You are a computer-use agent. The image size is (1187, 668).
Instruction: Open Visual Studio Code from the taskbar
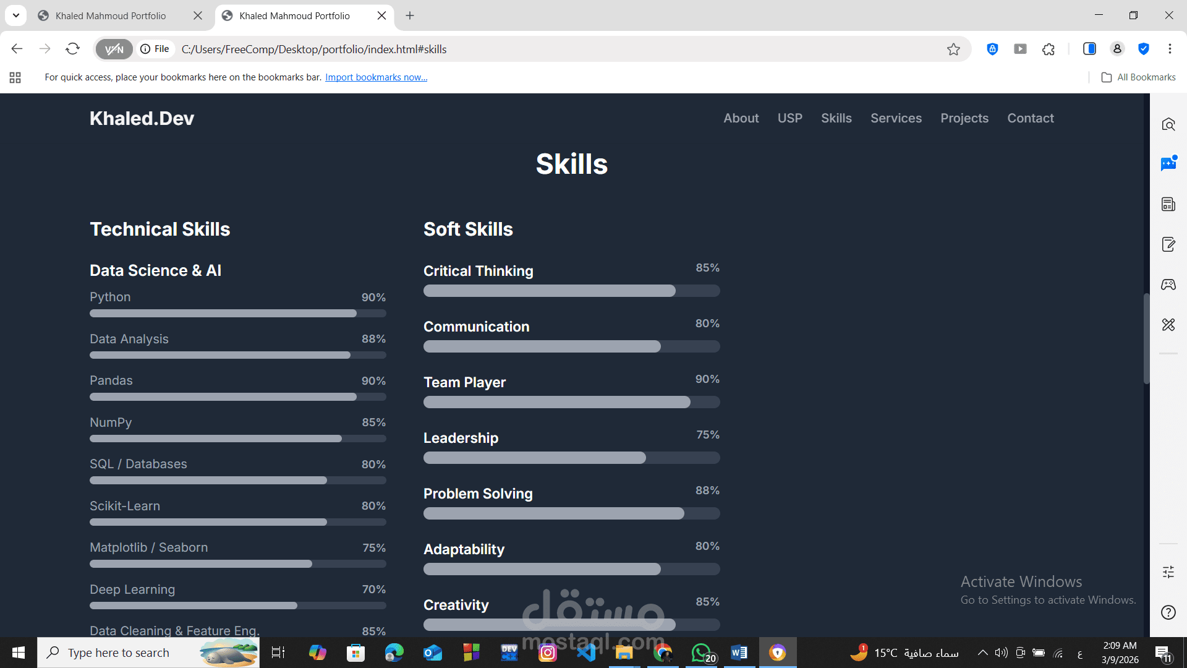point(586,653)
